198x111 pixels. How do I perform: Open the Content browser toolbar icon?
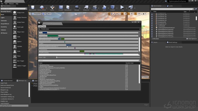pos(61,8)
